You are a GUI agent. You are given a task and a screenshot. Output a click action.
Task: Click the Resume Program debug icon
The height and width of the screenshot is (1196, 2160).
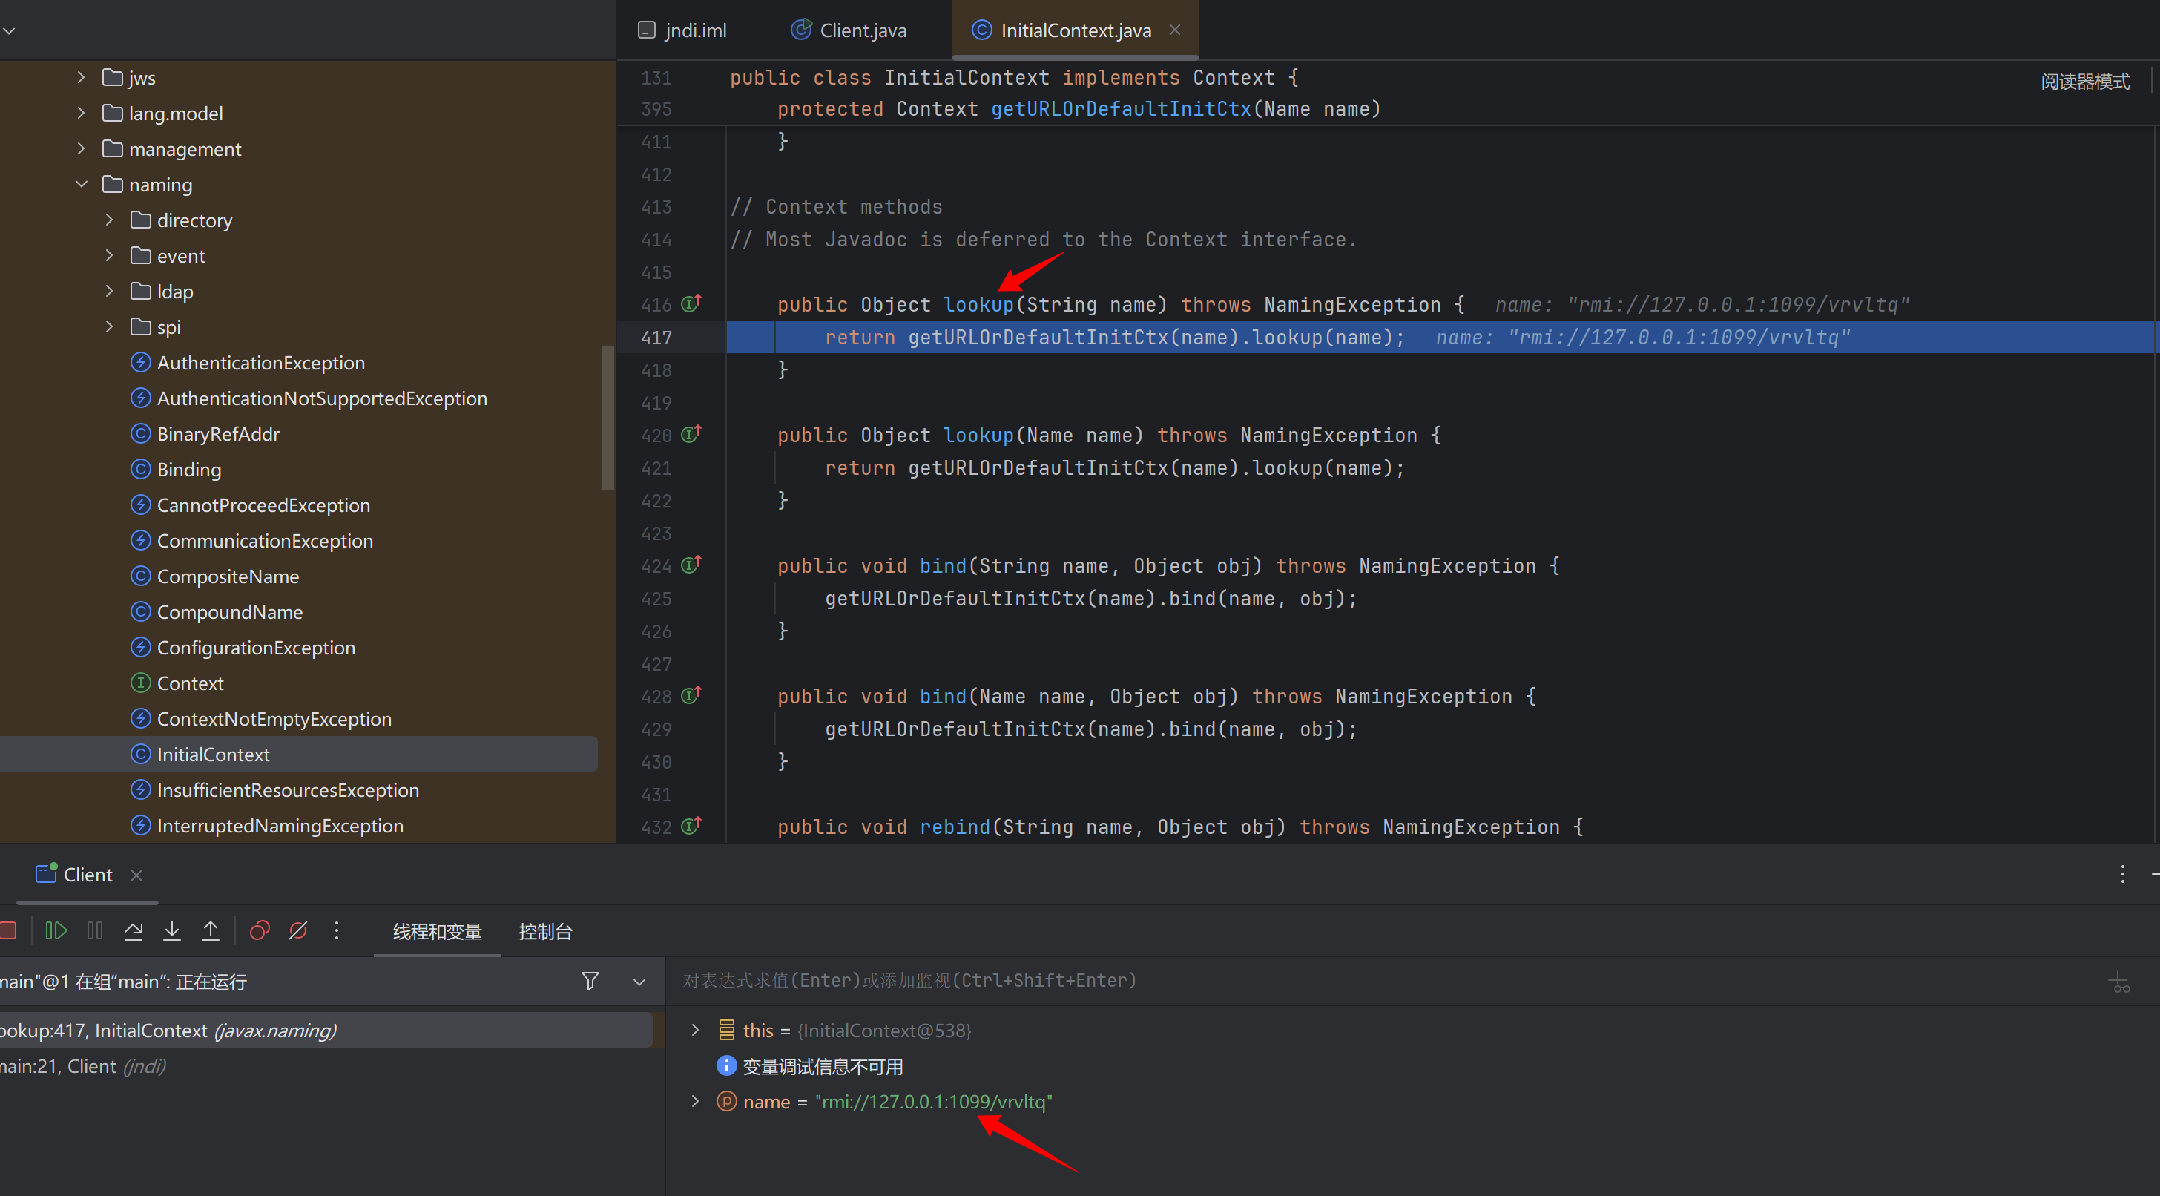coord(56,930)
